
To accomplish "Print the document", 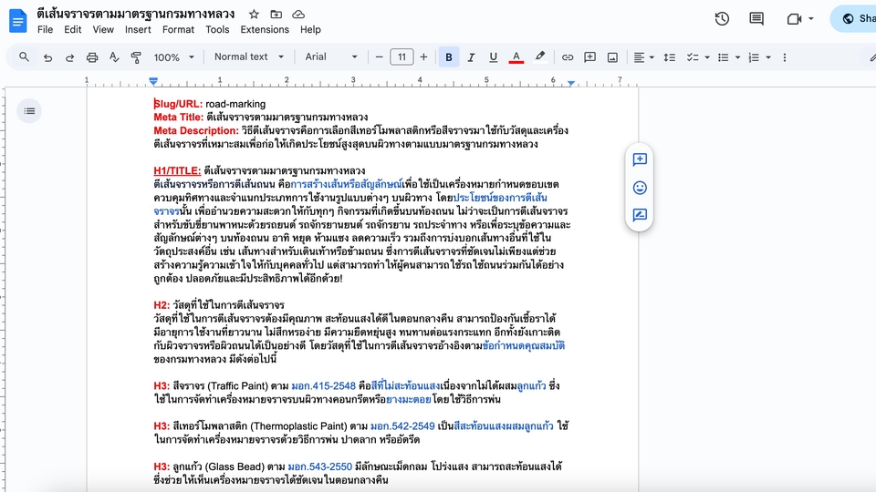I will [x=92, y=56].
